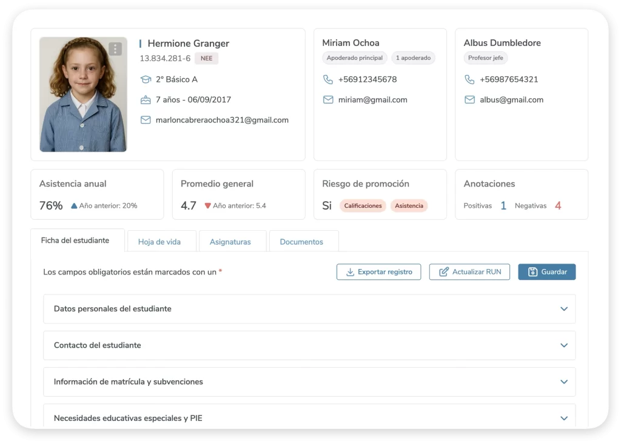Click the birthday cake icon beside 7 años
The height and width of the screenshot is (444, 621).
click(146, 100)
